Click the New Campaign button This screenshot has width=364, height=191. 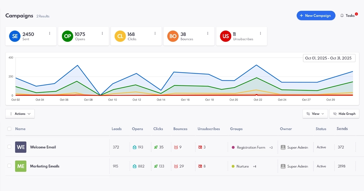(316, 15)
